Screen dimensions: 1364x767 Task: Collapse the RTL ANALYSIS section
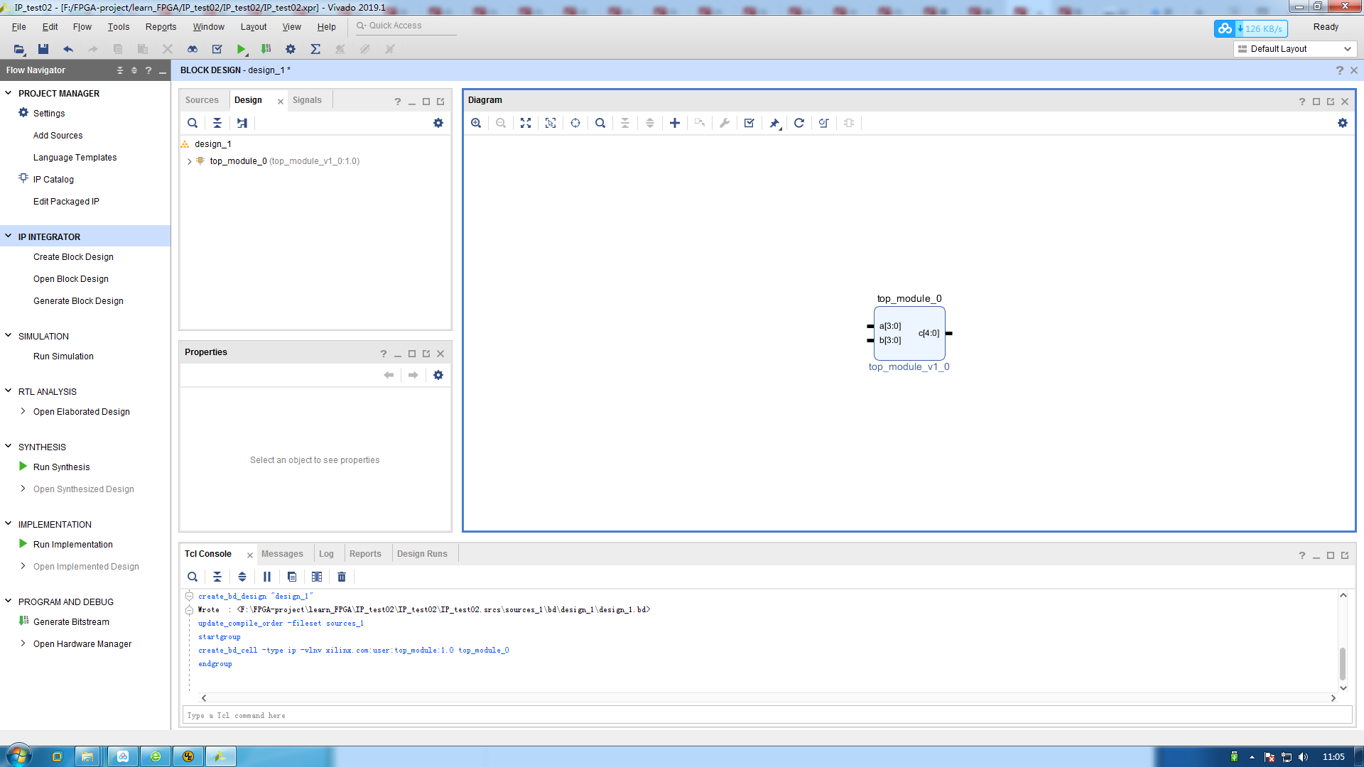point(9,391)
